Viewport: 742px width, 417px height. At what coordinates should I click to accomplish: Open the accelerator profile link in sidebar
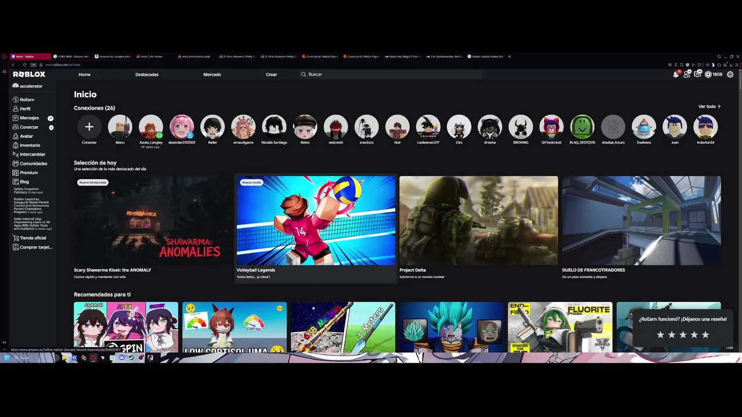[x=28, y=86]
